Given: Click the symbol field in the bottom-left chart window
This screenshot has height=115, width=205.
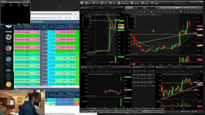Looking at the screenshot, I should pyautogui.click(x=94, y=67).
